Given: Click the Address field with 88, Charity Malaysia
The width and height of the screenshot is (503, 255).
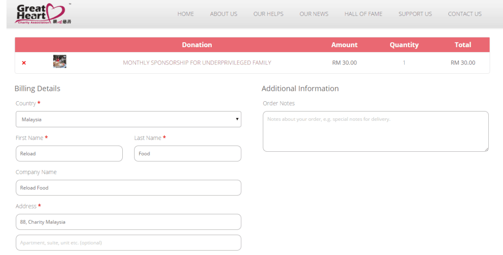Looking at the screenshot, I should coord(128,222).
